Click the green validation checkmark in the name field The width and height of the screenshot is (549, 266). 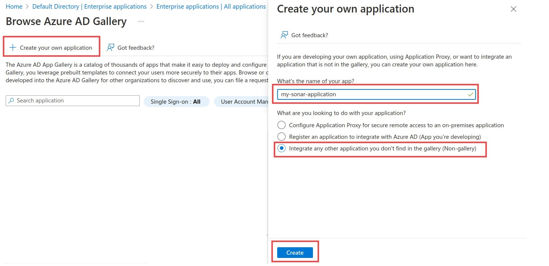pyautogui.click(x=470, y=94)
